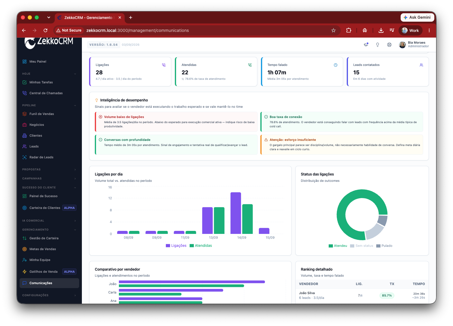Click the Metas de Vendas target icon

pos(24,249)
